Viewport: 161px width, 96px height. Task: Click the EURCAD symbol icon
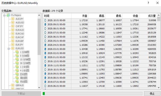coord(13,34)
